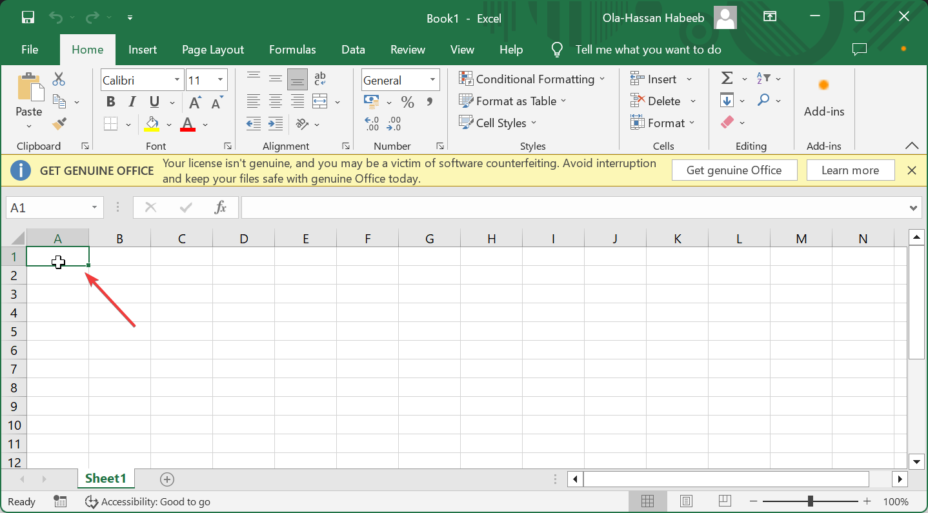928x513 pixels.
Task: Select Bottom Align icon
Action: tap(298, 79)
